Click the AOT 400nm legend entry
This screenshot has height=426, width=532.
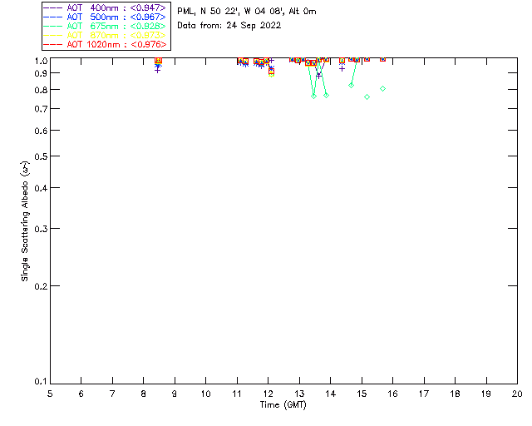[106, 7]
